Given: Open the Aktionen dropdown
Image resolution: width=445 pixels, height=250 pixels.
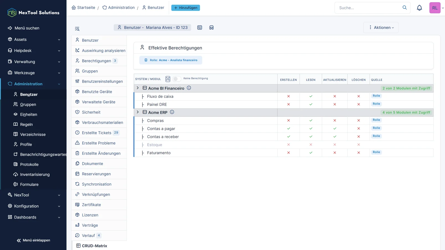Looking at the screenshot, I should 381,27.
